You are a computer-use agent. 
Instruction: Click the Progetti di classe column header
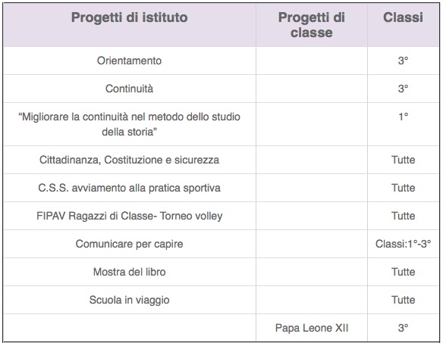pos(312,25)
